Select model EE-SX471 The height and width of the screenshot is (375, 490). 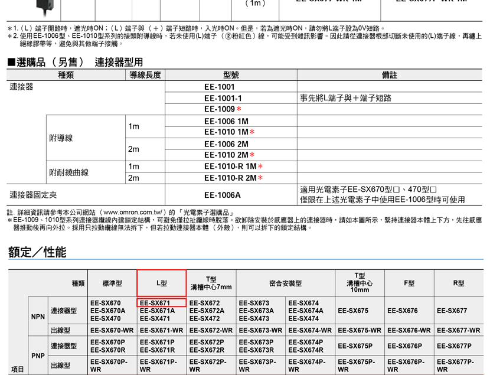coord(155,318)
